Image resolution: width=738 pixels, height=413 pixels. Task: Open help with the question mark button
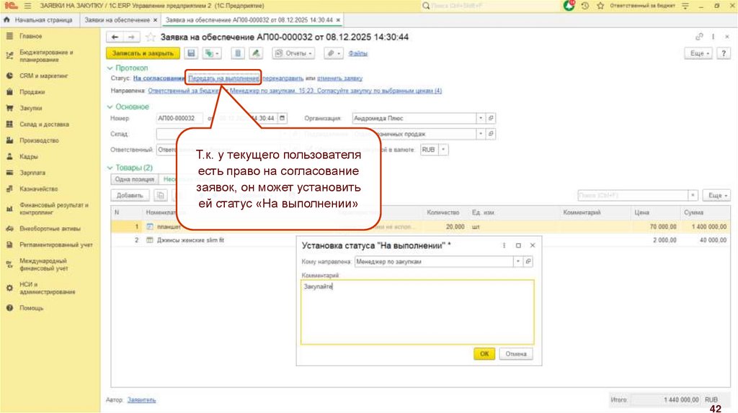point(724,53)
